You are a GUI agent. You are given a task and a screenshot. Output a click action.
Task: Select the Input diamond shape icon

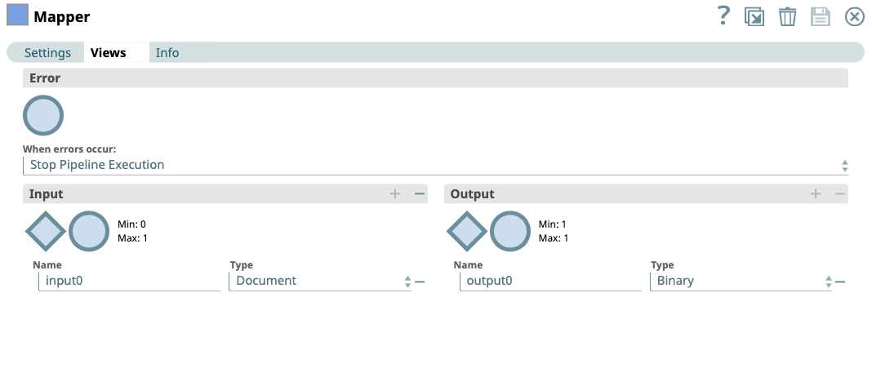point(46,231)
